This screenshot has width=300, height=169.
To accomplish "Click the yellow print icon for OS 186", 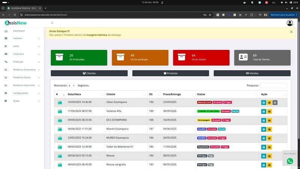I will [269, 138].
